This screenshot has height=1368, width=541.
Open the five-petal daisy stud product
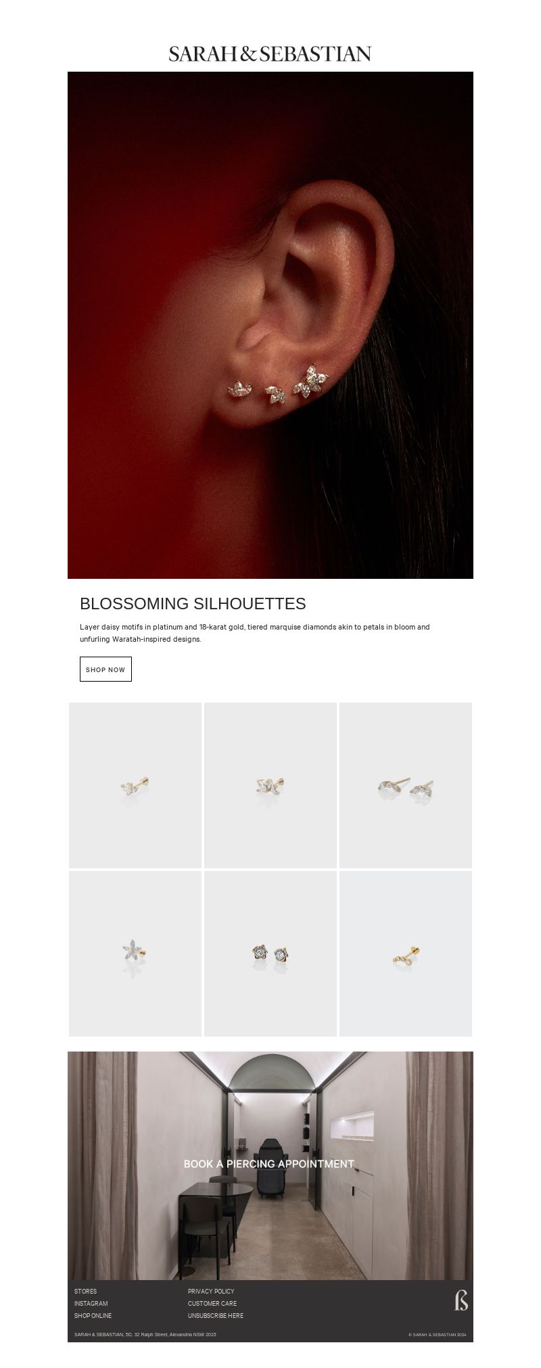click(135, 953)
